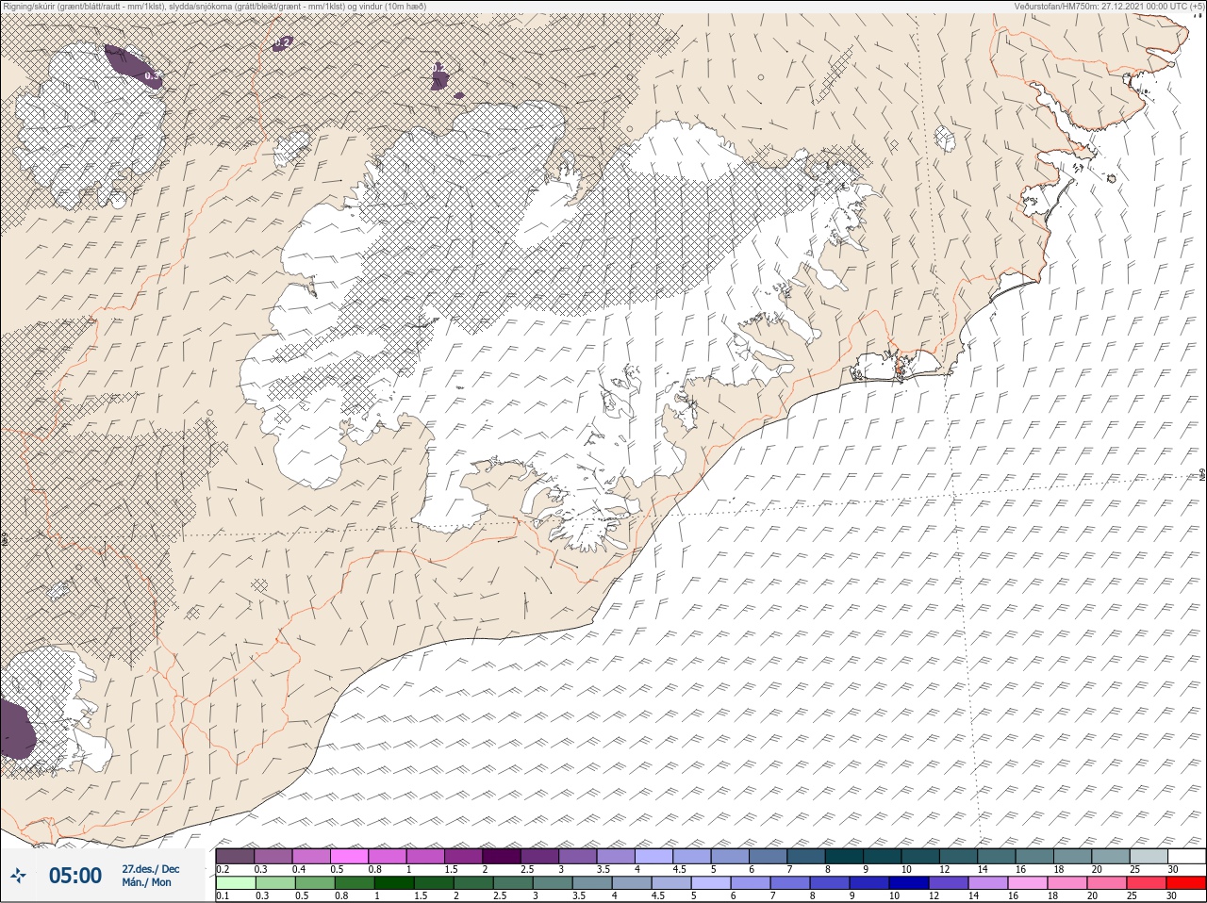
Task: Click the purple precipitation patch at bottom-left coast
Action: pos(15,729)
